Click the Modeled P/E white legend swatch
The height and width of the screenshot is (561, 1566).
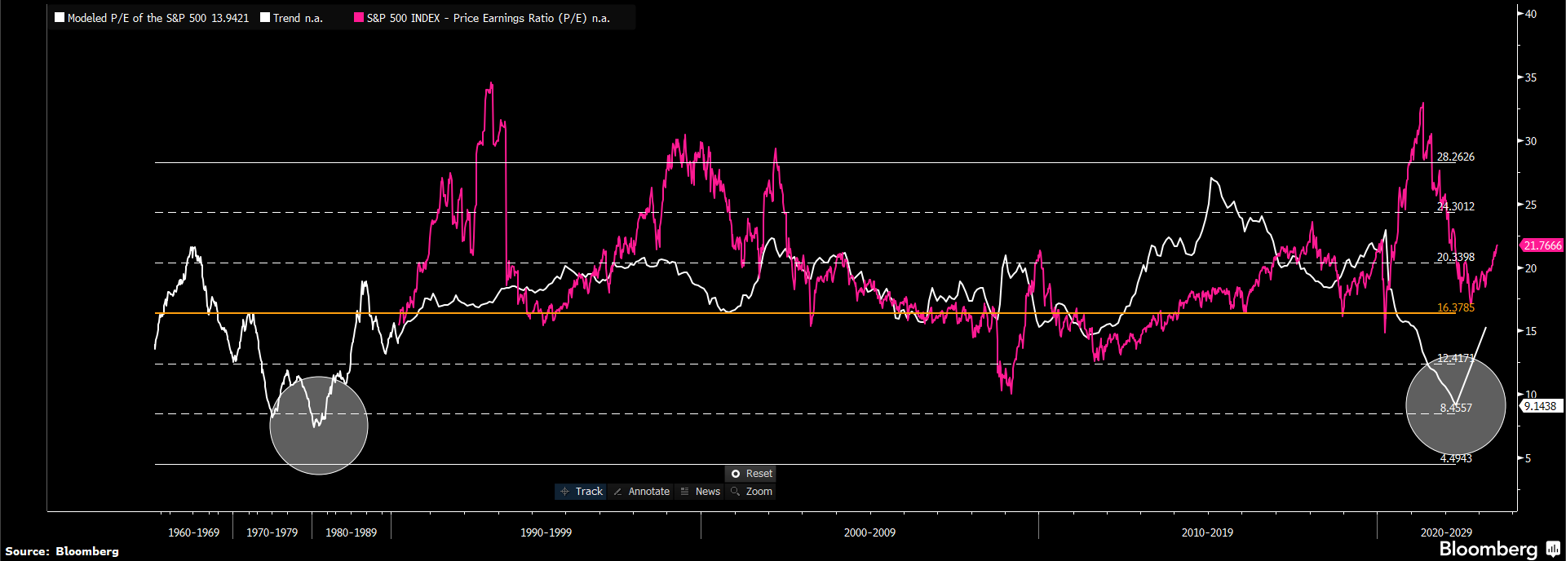(x=60, y=17)
